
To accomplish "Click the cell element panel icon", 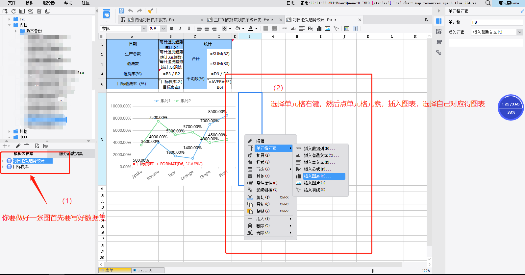I will 439,21.
